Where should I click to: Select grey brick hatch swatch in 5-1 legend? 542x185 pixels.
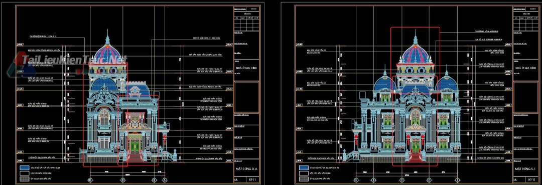[x=304, y=179]
